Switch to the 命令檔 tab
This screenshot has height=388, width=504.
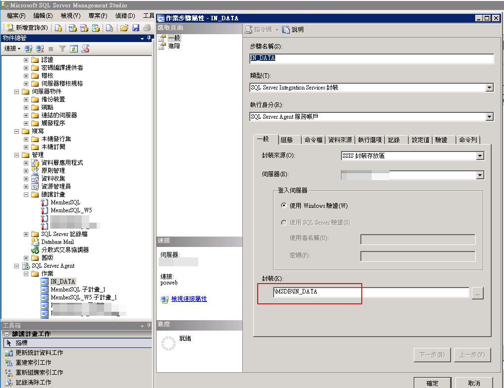(x=313, y=140)
